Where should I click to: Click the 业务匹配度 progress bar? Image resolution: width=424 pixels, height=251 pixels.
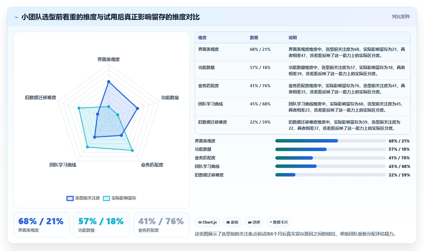point(330,158)
